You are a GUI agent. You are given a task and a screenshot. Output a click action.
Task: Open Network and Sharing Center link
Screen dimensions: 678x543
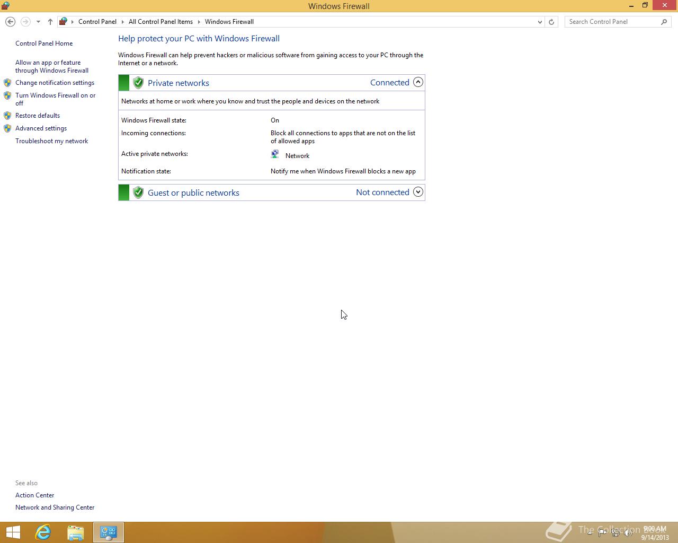(55, 507)
